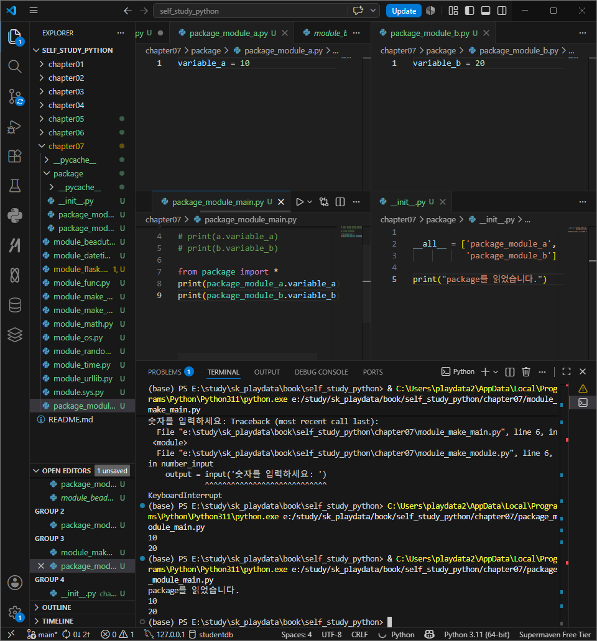This screenshot has width=597, height=641.
Task: Kill the terminal with trash icon
Action: coord(526,371)
